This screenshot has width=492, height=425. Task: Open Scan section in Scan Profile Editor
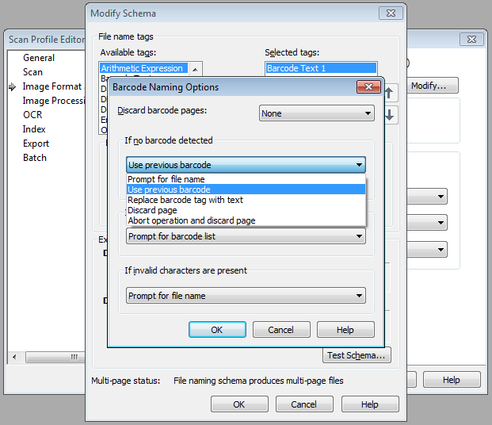pos(32,72)
